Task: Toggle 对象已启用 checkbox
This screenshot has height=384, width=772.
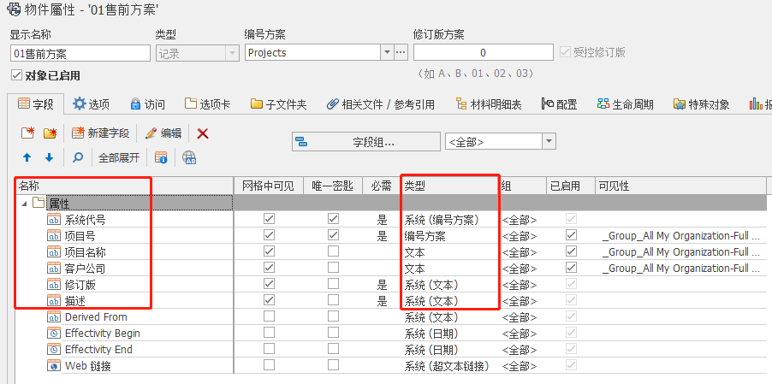Action: pyautogui.click(x=16, y=75)
